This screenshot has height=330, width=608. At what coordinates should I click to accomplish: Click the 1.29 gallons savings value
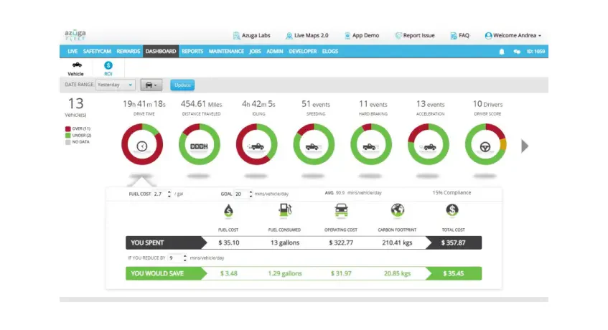click(285, 273)
